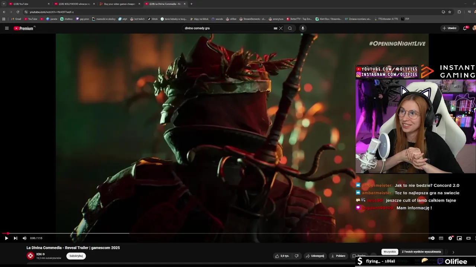Turn on subtitles in the video player

pos(441,238)
